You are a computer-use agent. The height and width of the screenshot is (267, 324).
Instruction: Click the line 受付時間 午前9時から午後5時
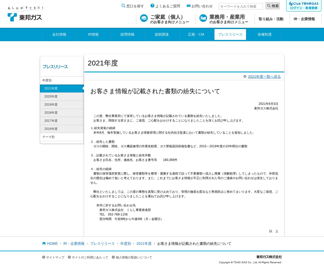coord(131,219)
